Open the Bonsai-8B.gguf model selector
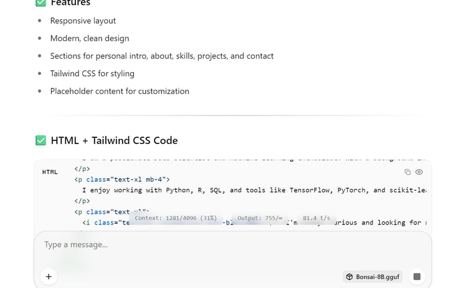 (373, 277)
